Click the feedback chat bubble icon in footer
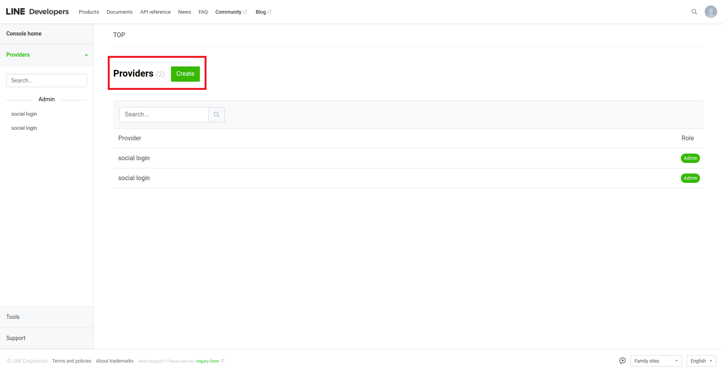 pyautogui.click(x=622, y=361)
